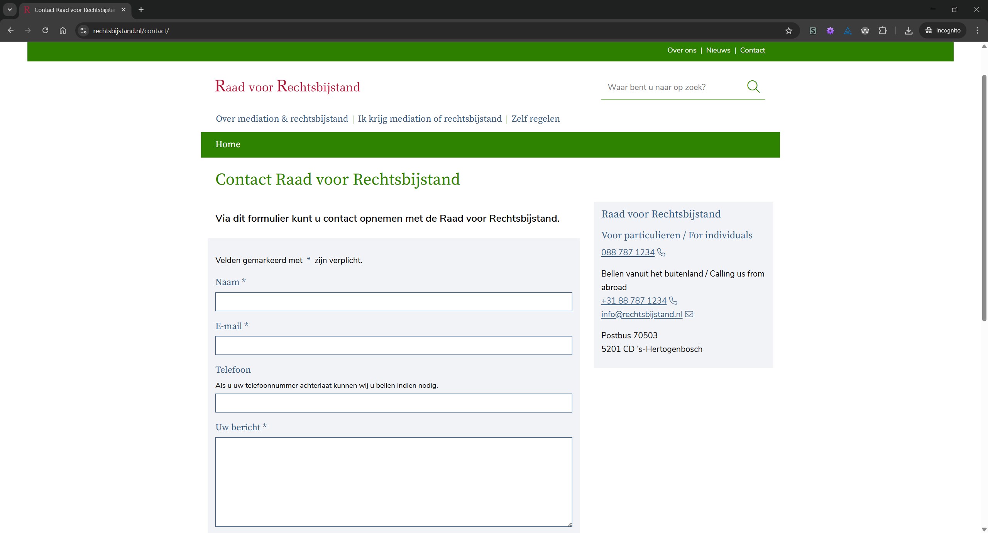The image size is (988, 533).
Task: Click 'Voor particulieren / For individuals' heading
Action: coord(677,235)
